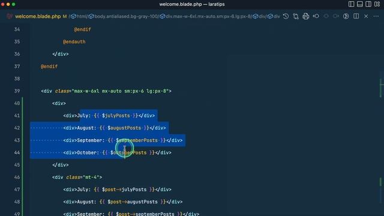This screenshot has width=384, height=216.
Task: Click $post→augustPosts on line 48
Action: click(133, 202)
